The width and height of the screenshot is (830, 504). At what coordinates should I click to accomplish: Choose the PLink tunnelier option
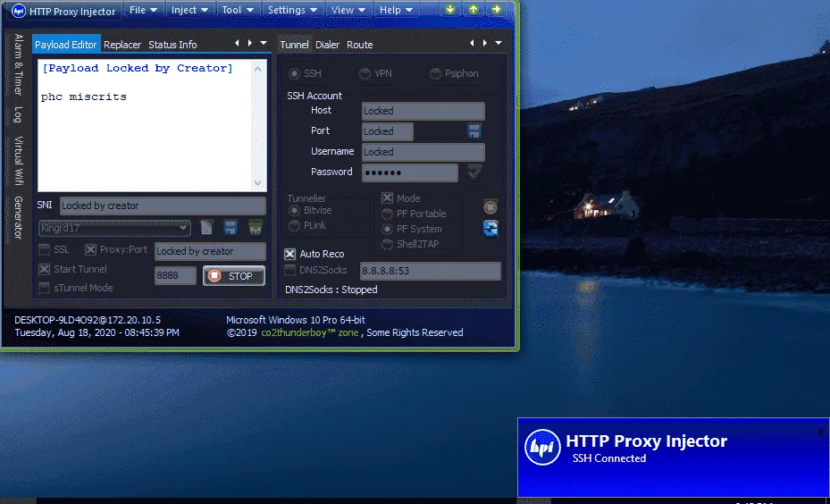pos(294,226)
